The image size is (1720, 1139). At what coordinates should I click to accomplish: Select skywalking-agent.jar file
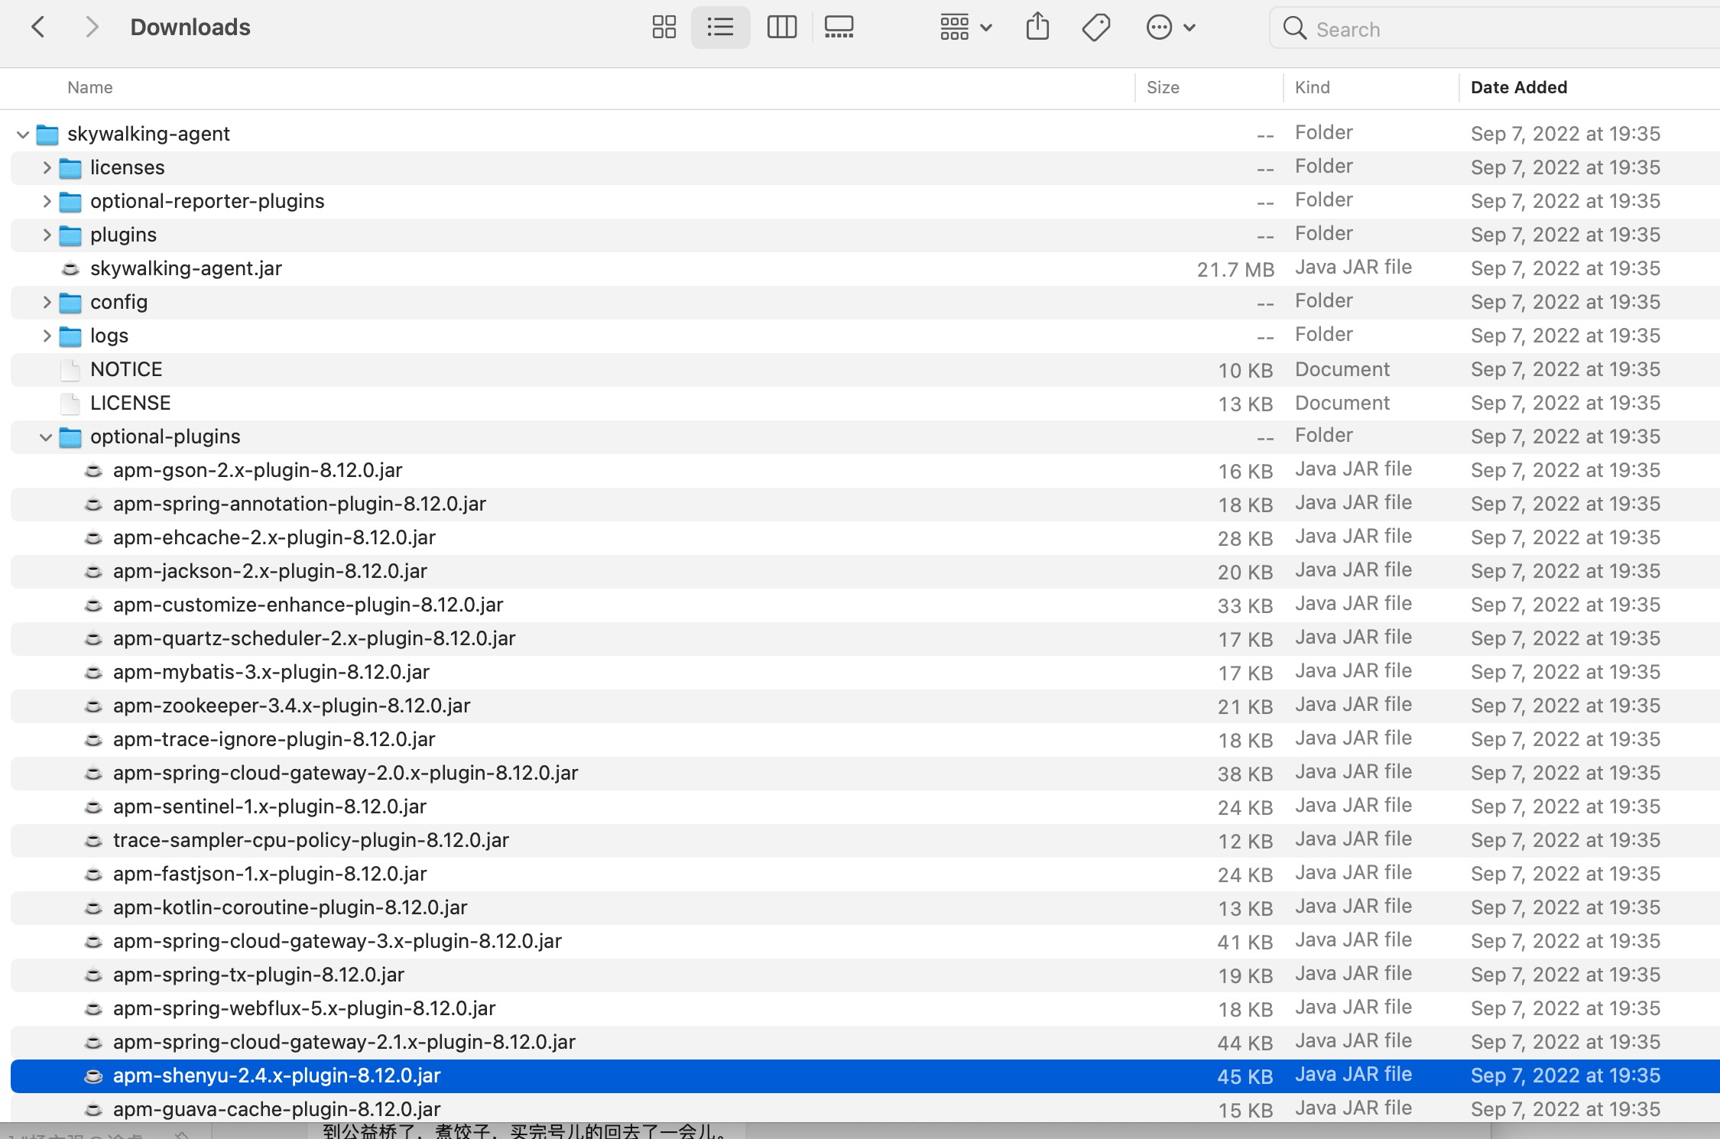coord(186,268)
